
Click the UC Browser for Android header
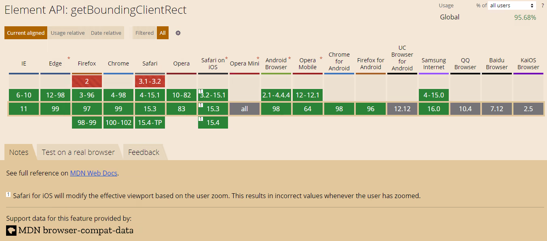tap(402, 58)
